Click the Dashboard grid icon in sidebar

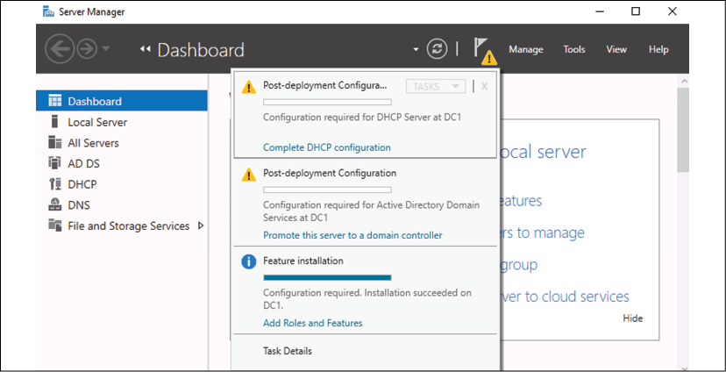(x=54, y=101)
